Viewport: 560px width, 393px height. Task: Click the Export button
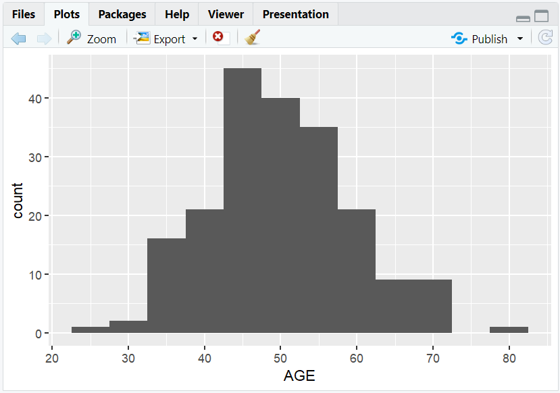click(x=170, y=38)
